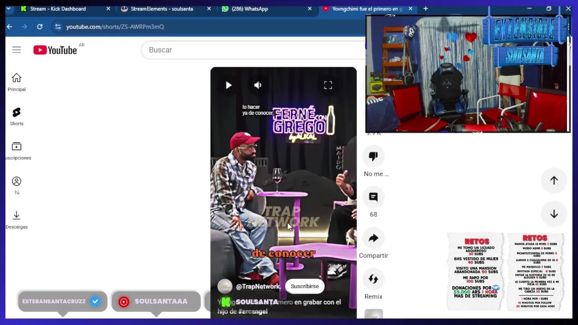
Task: Close the Kick Dashboard tab
Action: click(x=108, y=9)
